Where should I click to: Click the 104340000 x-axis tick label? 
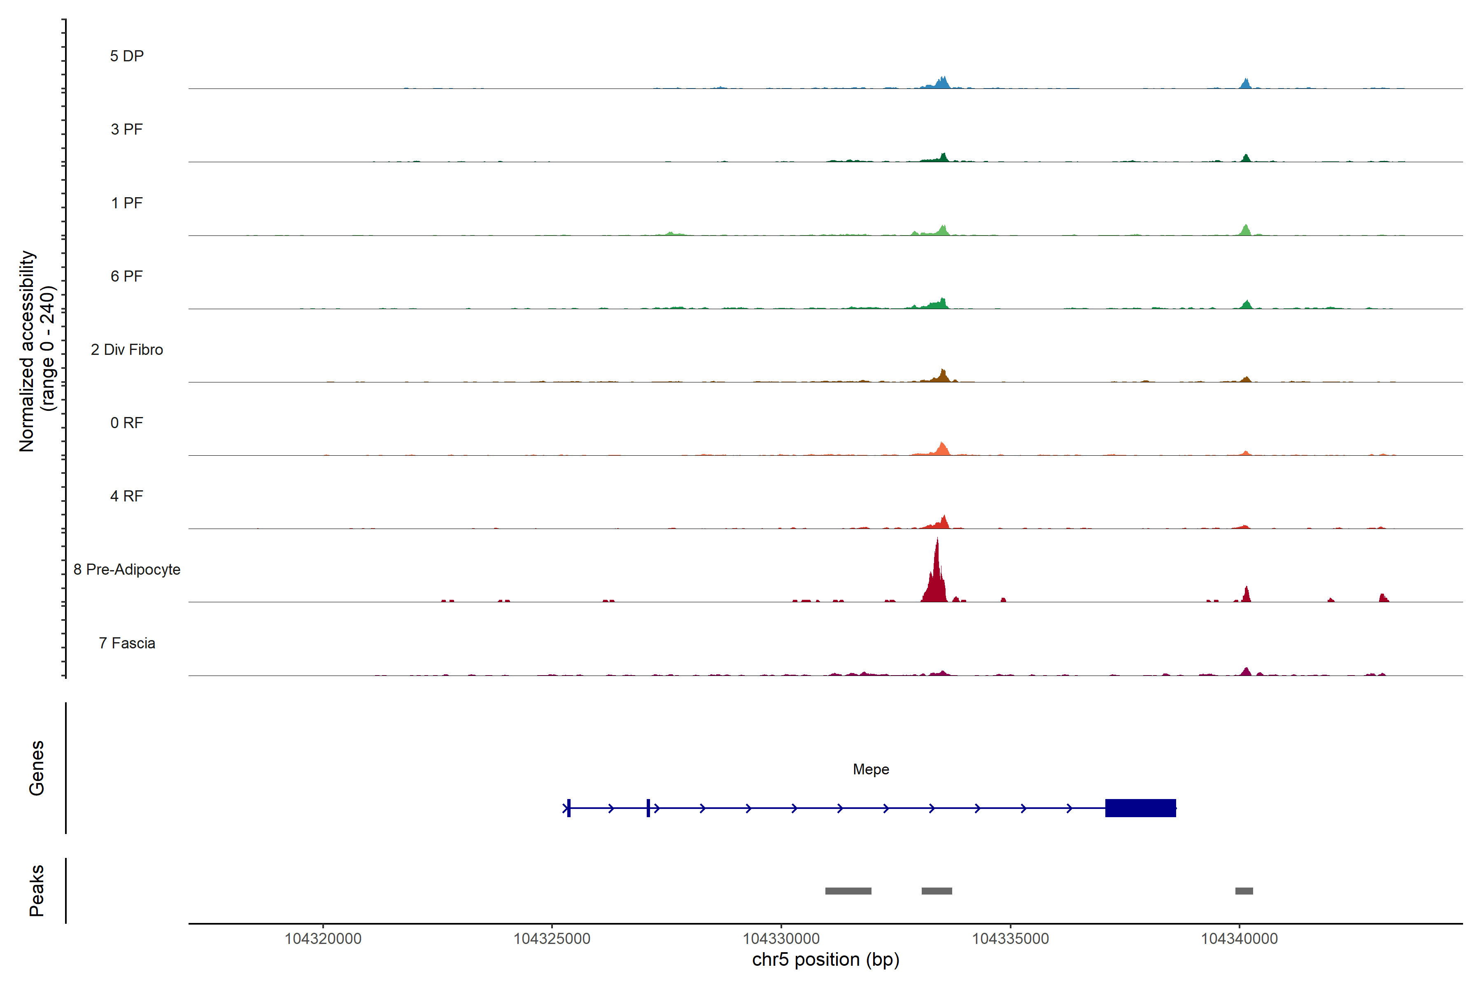(1240, 938)
